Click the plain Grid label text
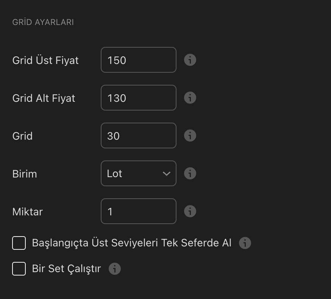This screenshot has width=331, height=299. 22,136
